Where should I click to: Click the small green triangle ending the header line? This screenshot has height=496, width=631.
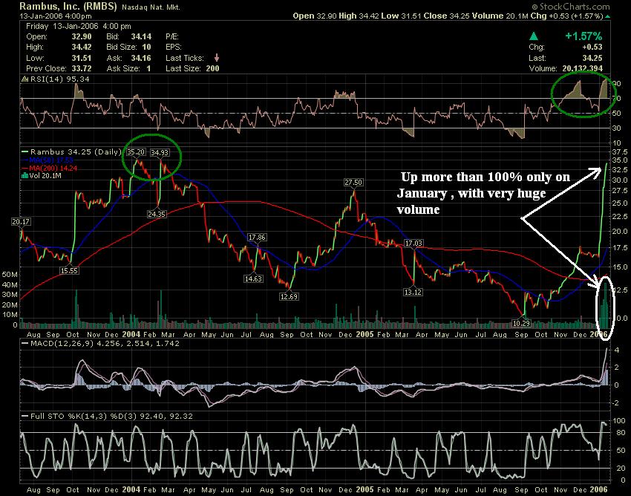point(607,16)
